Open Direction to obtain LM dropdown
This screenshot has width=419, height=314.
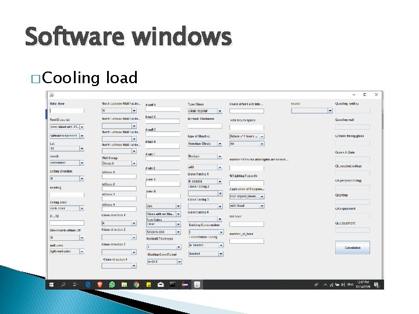tap(67, 238)
